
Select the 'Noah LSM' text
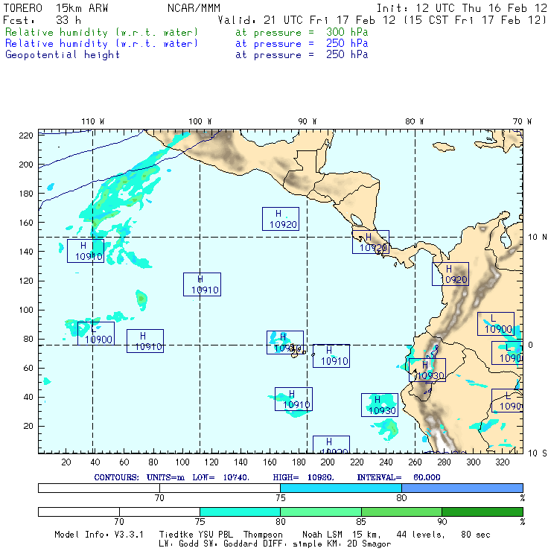pos(322,535)
